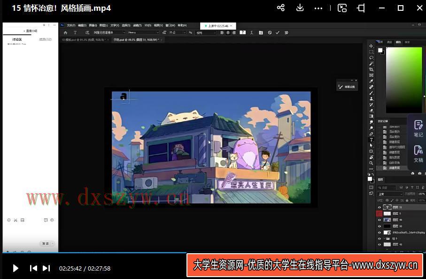Open the 编辑 menu

coord(82,25)
